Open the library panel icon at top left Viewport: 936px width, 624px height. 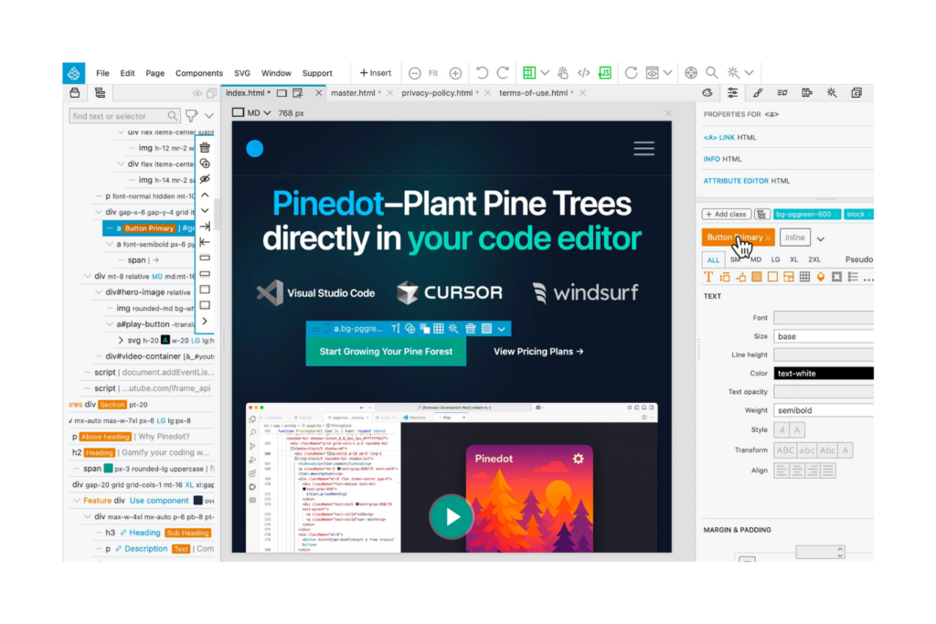tap(75, 92)
